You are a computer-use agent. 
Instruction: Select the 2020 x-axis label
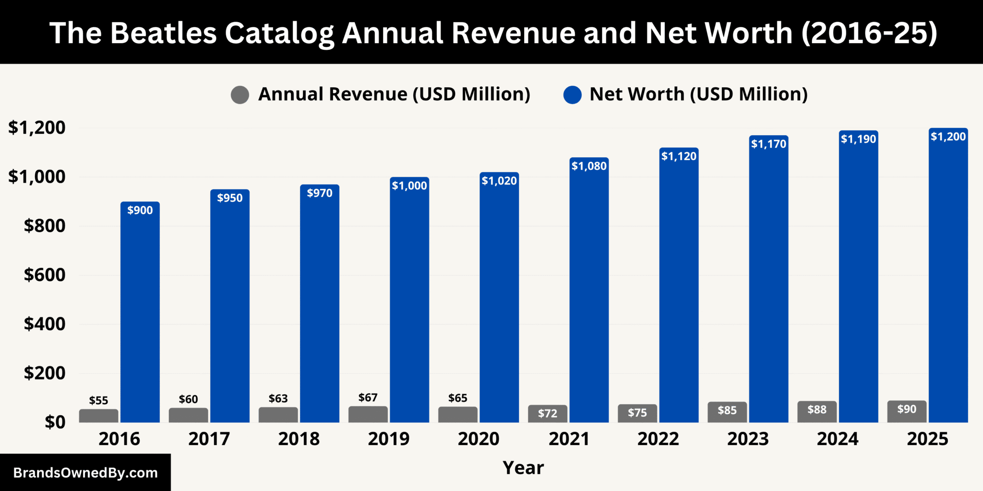pyautogui.click(x=478, y=439)
